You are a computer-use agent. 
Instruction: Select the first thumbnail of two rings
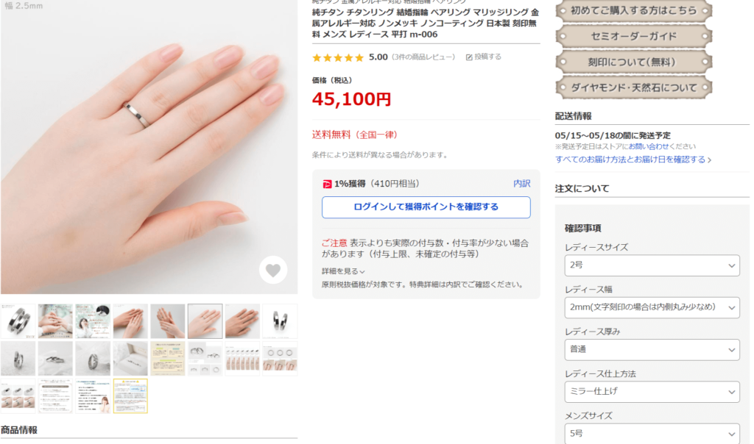(18, 321)
